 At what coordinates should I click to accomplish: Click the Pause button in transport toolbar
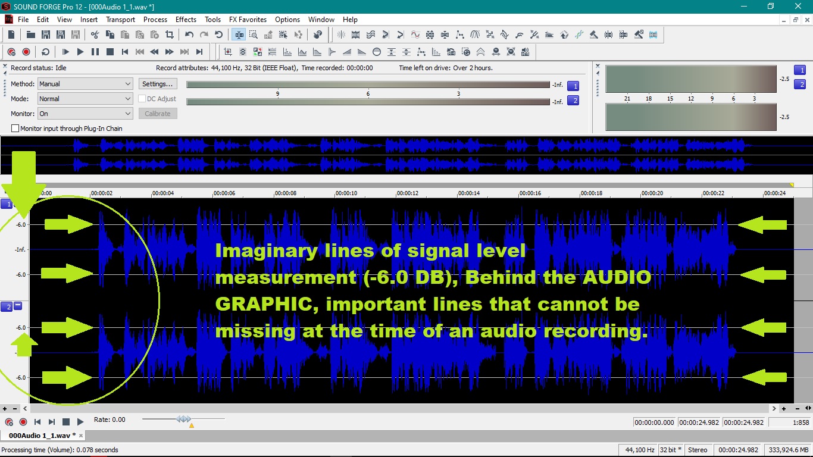(95, 52)
